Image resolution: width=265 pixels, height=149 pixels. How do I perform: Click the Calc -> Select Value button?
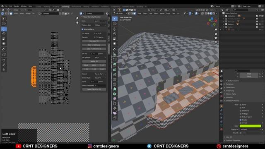(x=94, y=49)
